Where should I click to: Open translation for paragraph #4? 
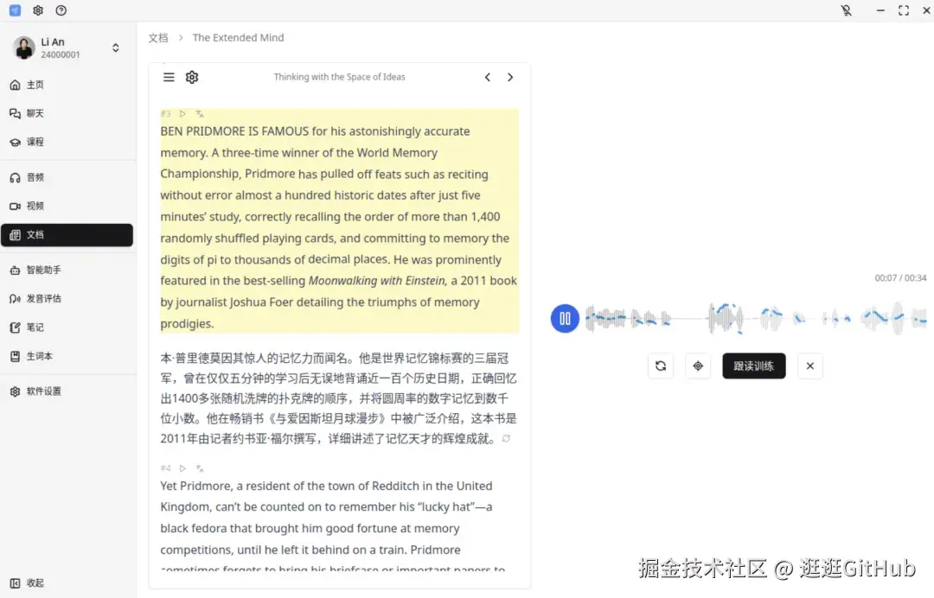[198, 468]
